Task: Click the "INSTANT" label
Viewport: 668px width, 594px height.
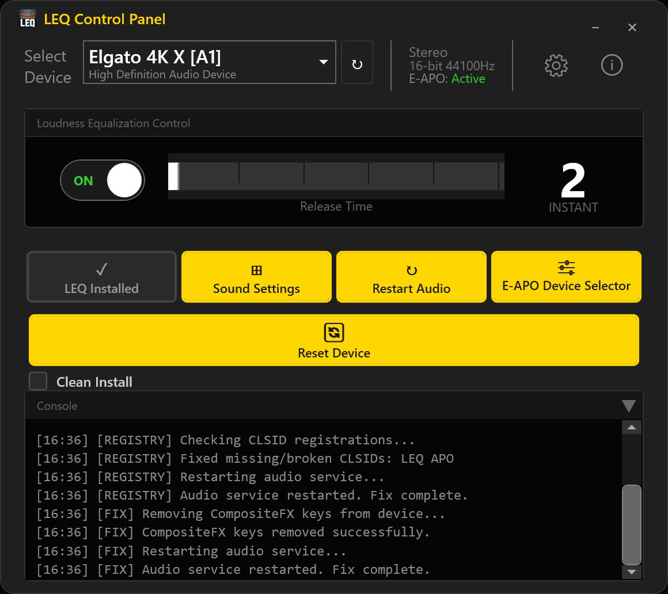Action: point(573,207)
